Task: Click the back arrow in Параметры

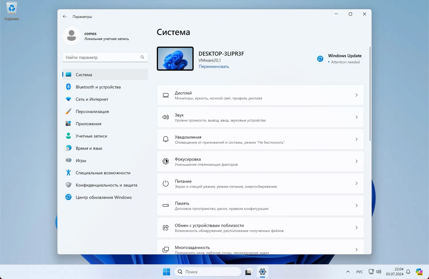Action: coord(65,17)
